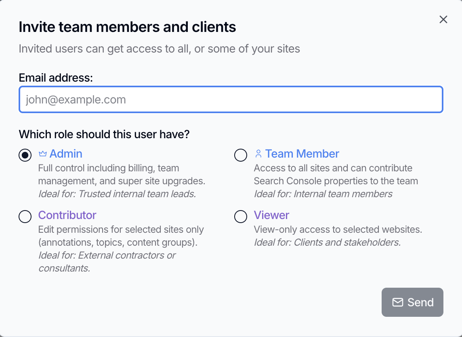Focus the email address input field
Image resolution: width=462 pixels, height=337 pixels.
point(231,99)
